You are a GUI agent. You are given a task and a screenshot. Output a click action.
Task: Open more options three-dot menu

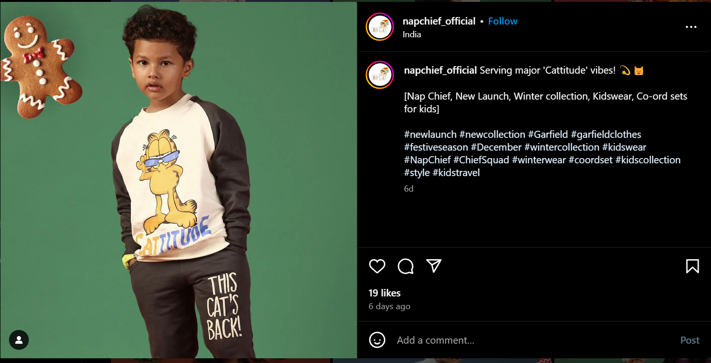tap(691, 27)
